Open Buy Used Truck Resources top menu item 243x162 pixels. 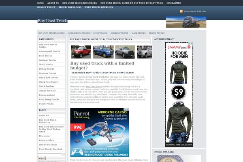80,3
